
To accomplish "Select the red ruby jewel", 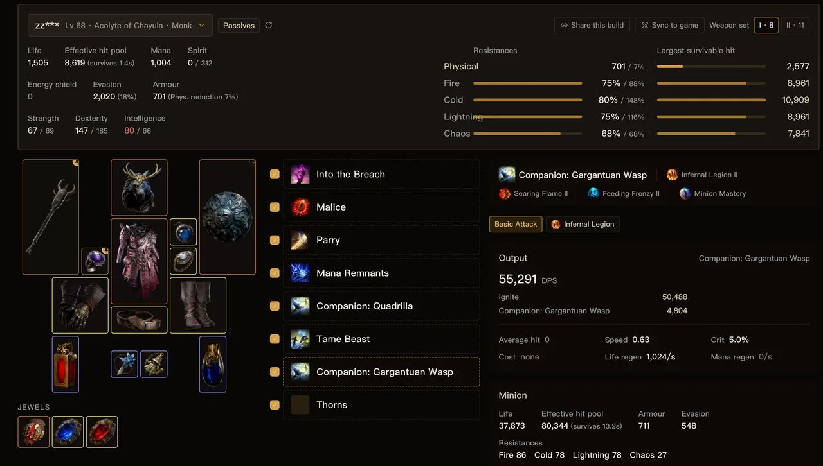I will [x=102, y=432].
